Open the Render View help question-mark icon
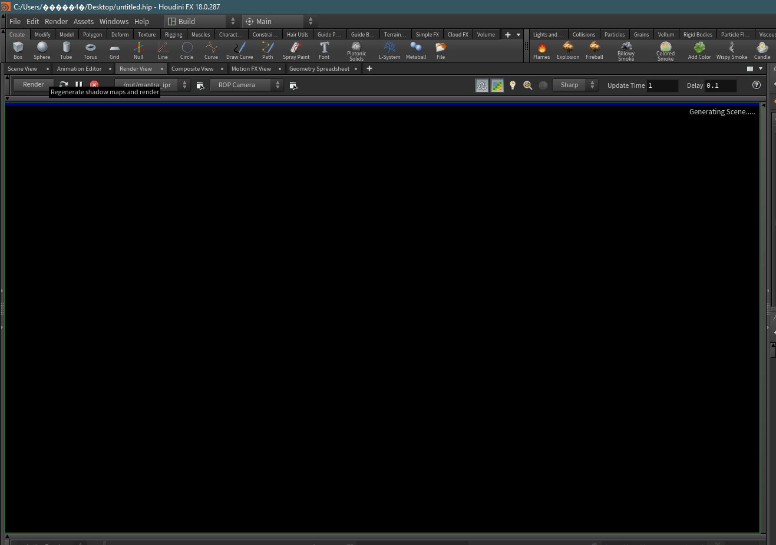Screen dimensions: 776x545 pyautogui.click(x=757, y=85)
